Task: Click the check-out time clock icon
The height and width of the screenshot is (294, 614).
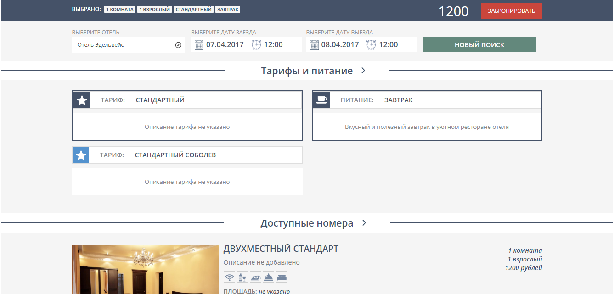Action: (371, 45)
